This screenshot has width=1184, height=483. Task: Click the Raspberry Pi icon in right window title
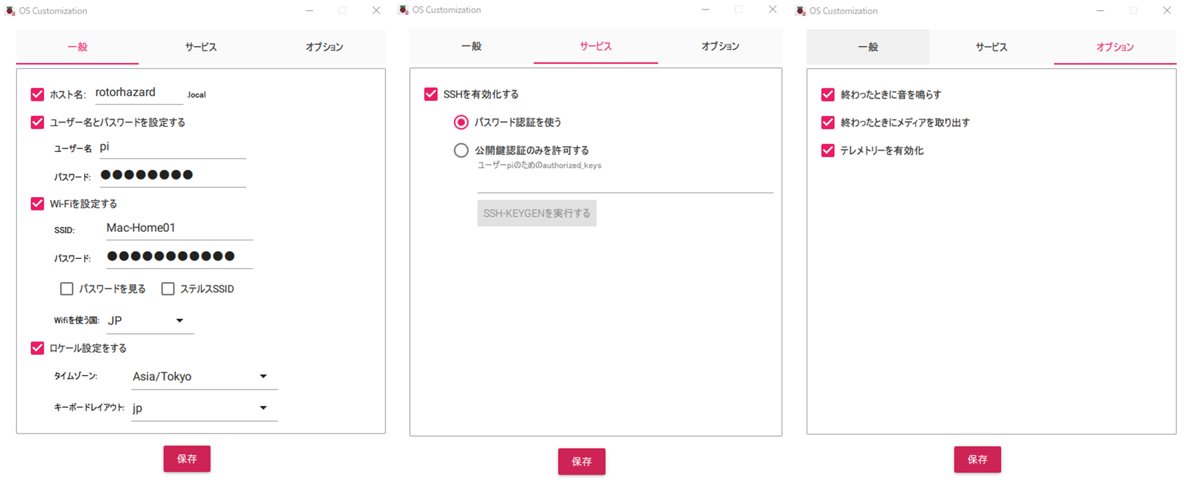[x=800, y=11]
